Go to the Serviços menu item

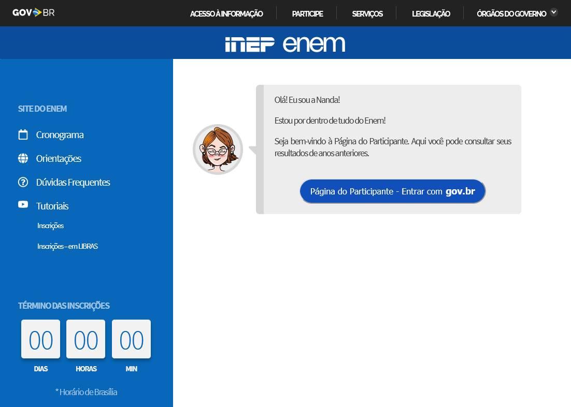pos(367,14)
